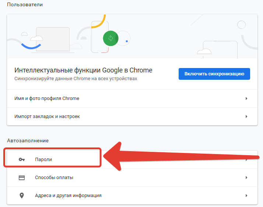This screenshot has height=207, width=263.
Task: Open the Способы оплаты settings row
Action: 132,178
